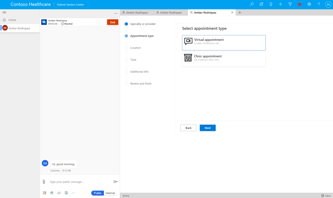333x198 pixels.
Task: Click the attachment paperclip icon
Action: pyautogui.click(x=44, y=182)
